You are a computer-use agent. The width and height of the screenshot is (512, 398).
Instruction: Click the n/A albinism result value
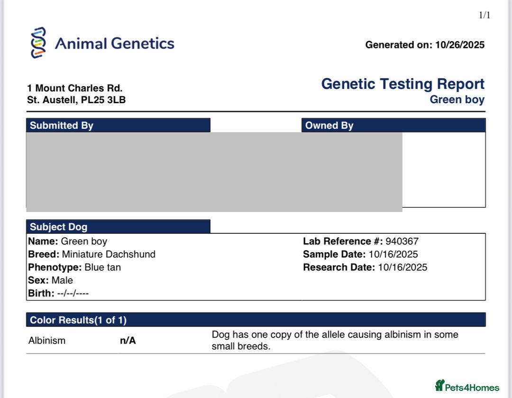click(x=128, y=341)
